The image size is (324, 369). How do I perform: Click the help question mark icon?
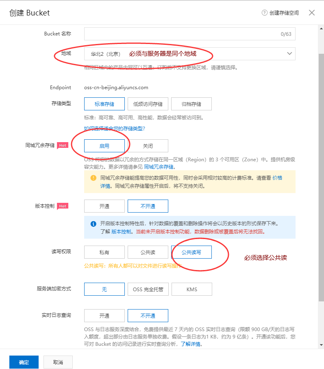point(265,13)
